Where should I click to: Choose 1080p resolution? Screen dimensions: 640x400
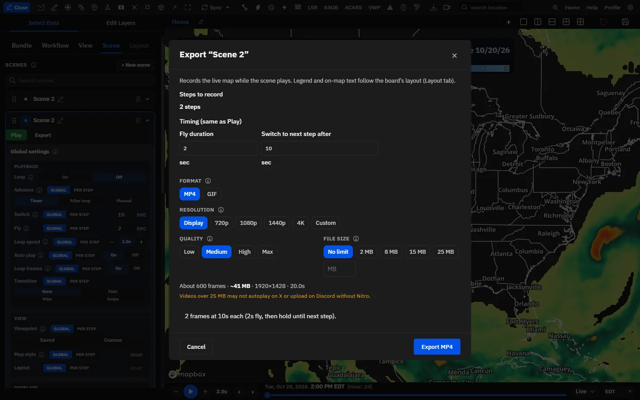click(248, 223)
